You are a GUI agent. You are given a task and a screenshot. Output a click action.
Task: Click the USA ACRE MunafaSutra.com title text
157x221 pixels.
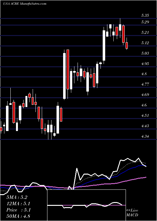click(x=25, y=4)
